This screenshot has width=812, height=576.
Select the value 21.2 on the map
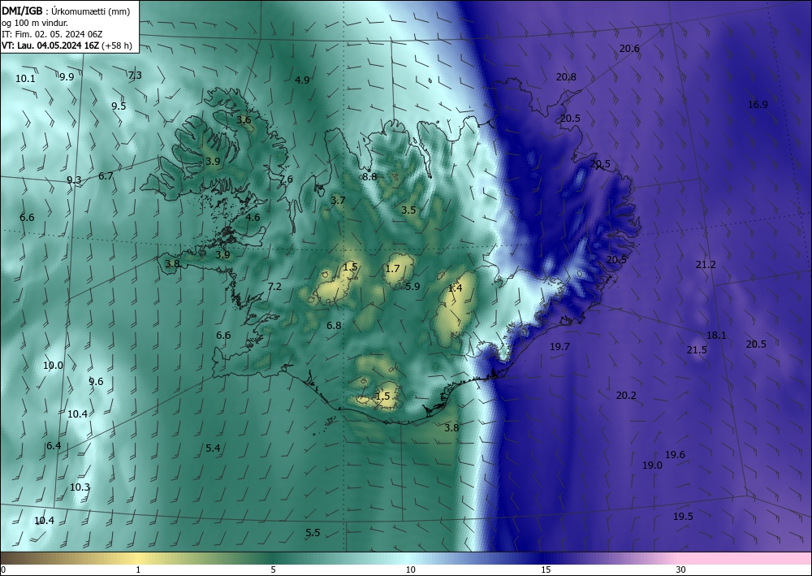pyautogui.click(x=706, y=265)
